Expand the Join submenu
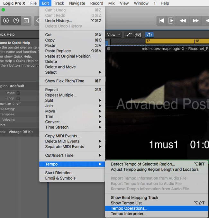This screenshot has height=218, width=209. 72,106
